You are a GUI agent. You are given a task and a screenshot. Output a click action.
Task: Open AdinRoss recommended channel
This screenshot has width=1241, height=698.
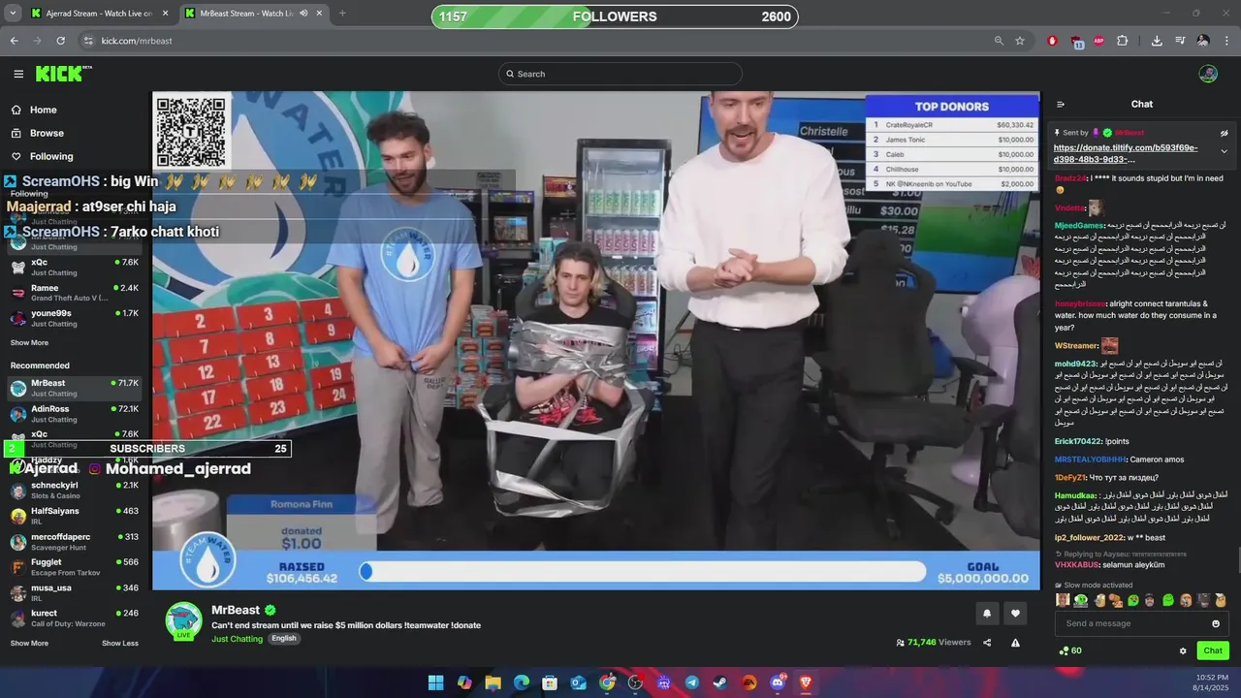[75, 414]
